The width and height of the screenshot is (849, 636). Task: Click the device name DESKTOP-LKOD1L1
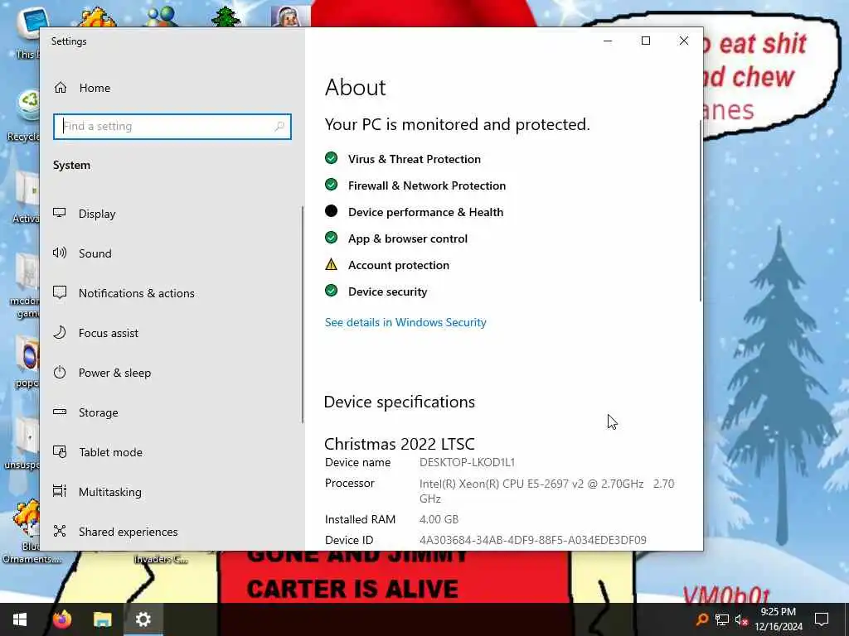468,462
